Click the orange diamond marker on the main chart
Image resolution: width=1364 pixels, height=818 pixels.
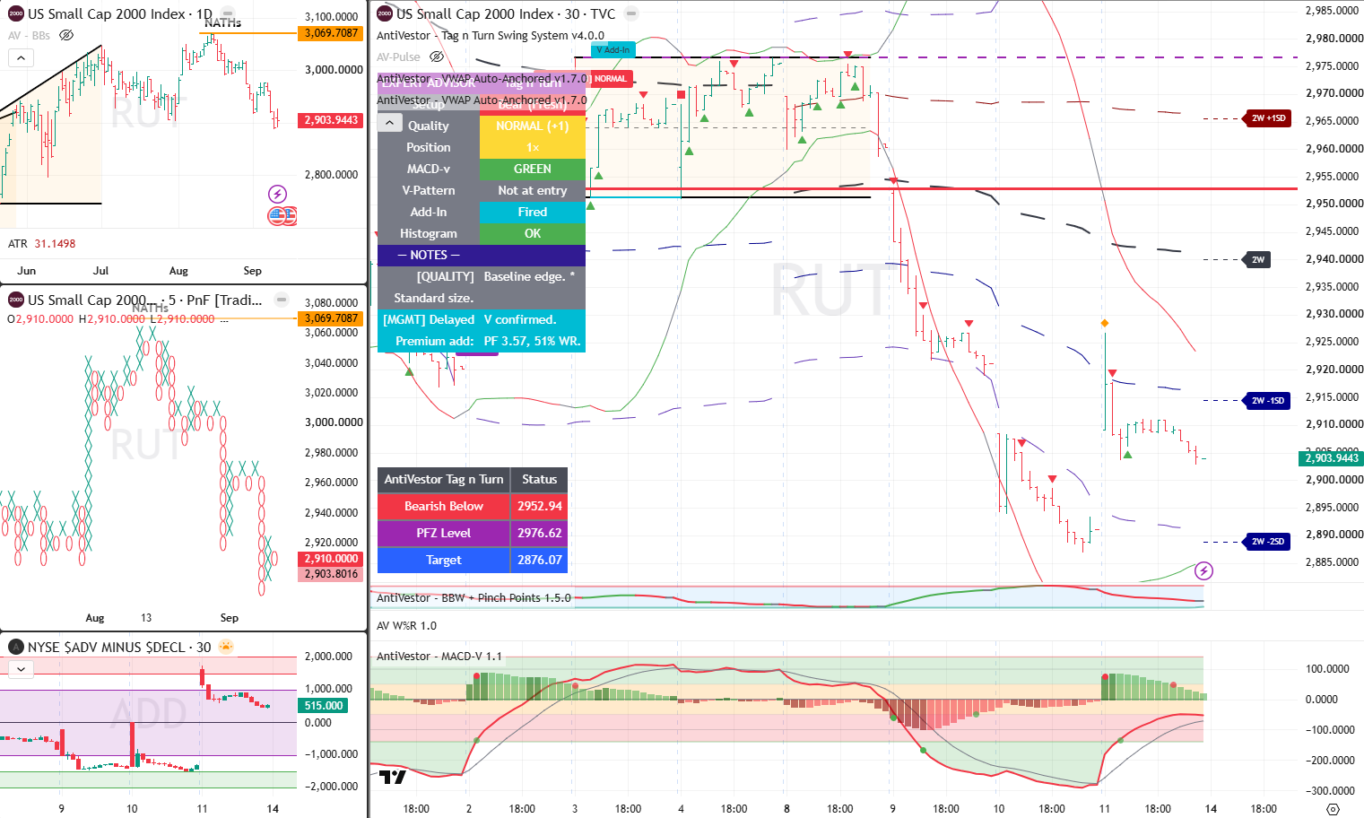point(1105,323)
